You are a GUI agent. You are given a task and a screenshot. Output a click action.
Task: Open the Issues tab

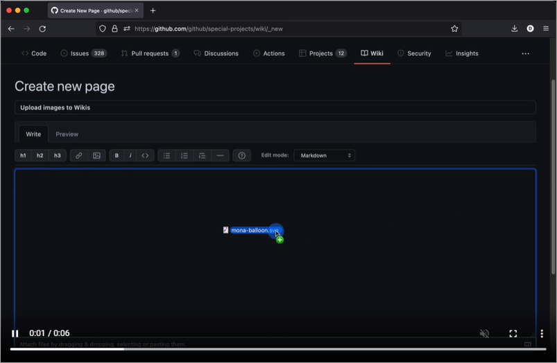click(x=83, y=53)
